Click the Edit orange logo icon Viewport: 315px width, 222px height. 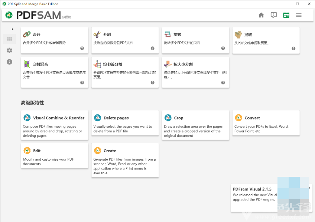[27, 151]
